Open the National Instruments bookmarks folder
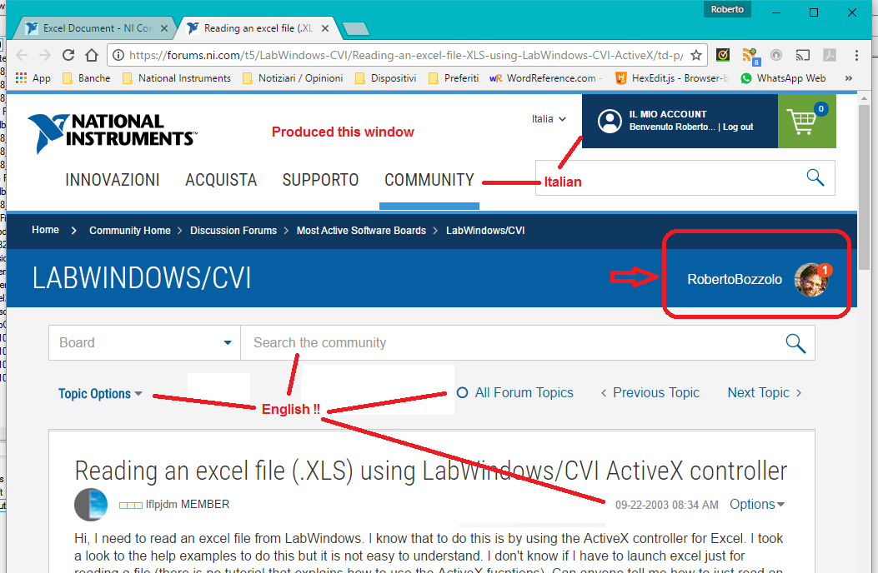The image size is (878, 573). [x=177, y=78]
